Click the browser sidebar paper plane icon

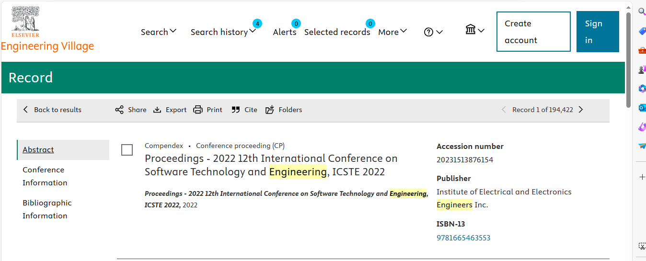[x=642, y=146]
